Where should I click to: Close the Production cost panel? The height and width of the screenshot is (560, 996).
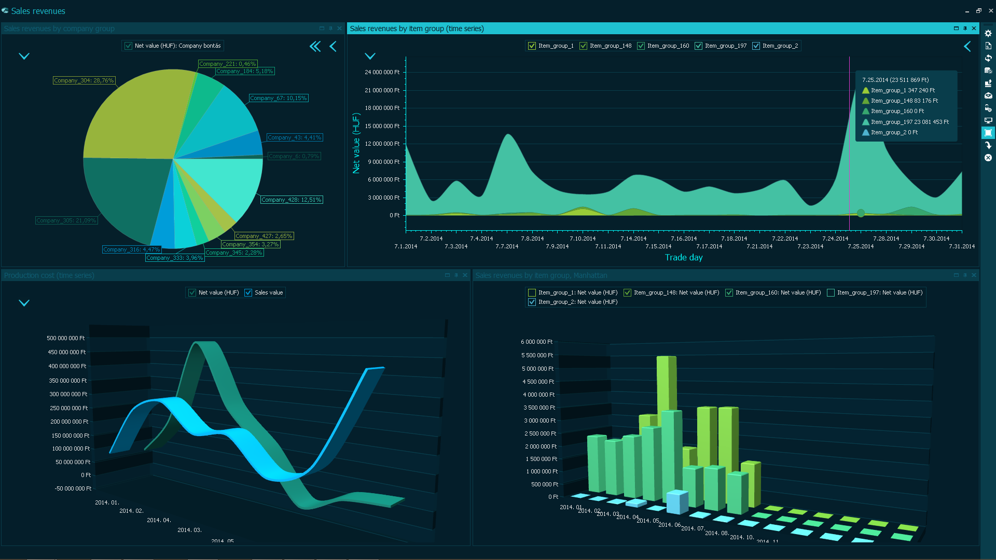(465, 275)
